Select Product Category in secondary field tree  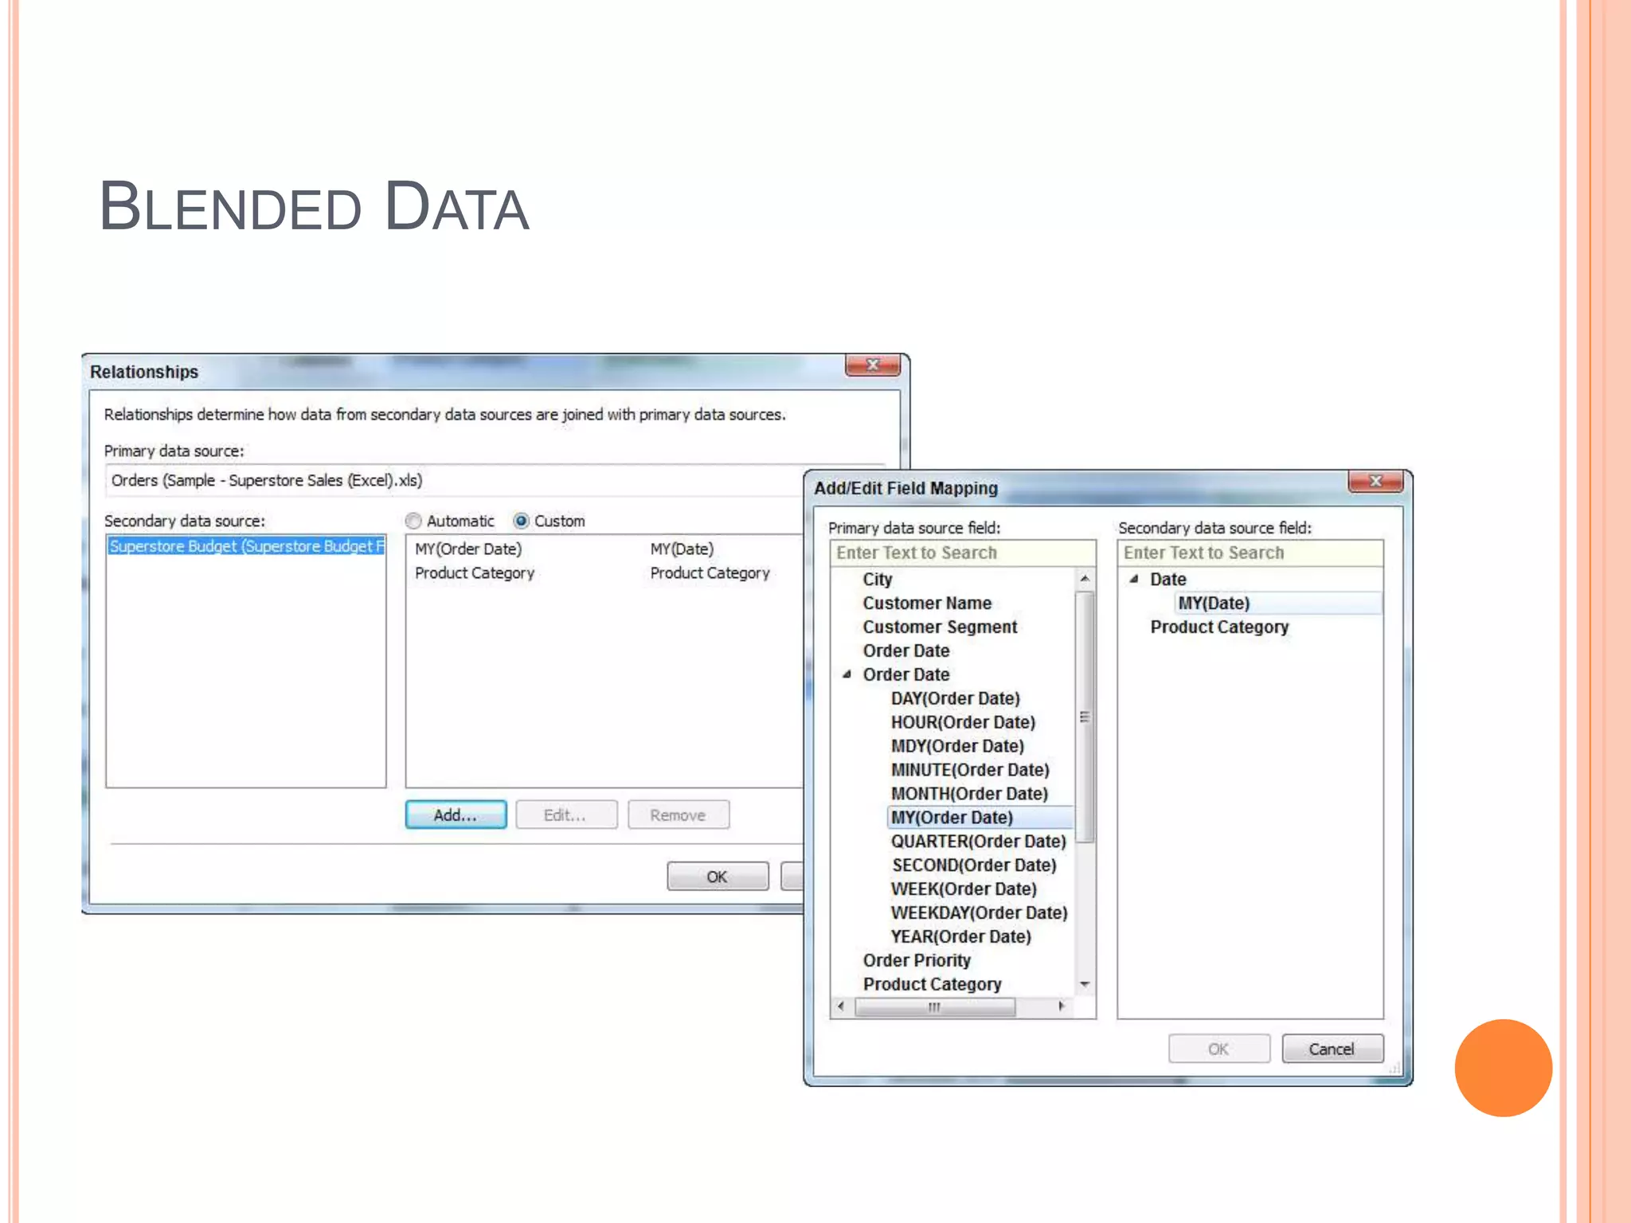[x=1220, y=627]
